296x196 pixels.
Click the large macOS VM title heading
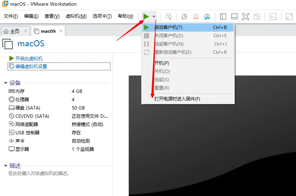click(31, 44)
